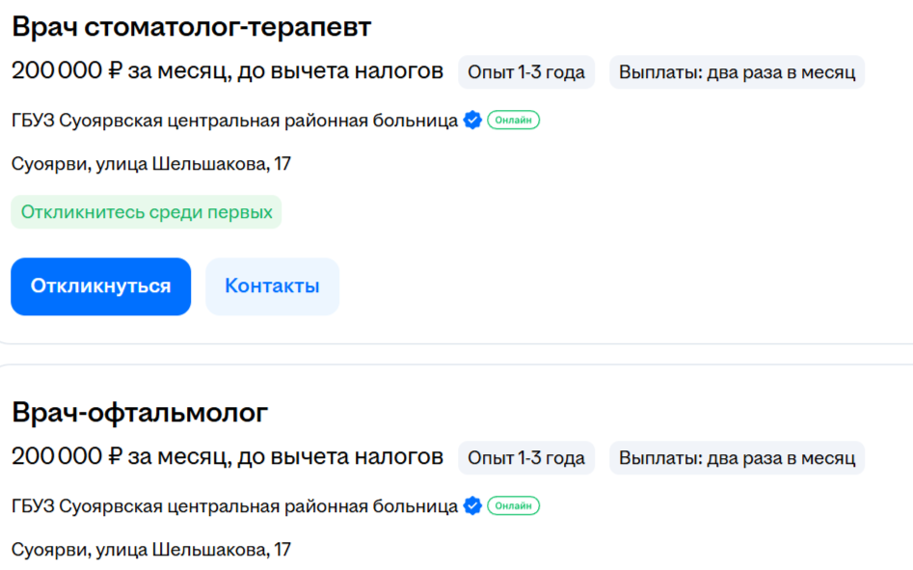
Task: Click the ruble sign in the офтальмолог salary
Action: [116, 456]
